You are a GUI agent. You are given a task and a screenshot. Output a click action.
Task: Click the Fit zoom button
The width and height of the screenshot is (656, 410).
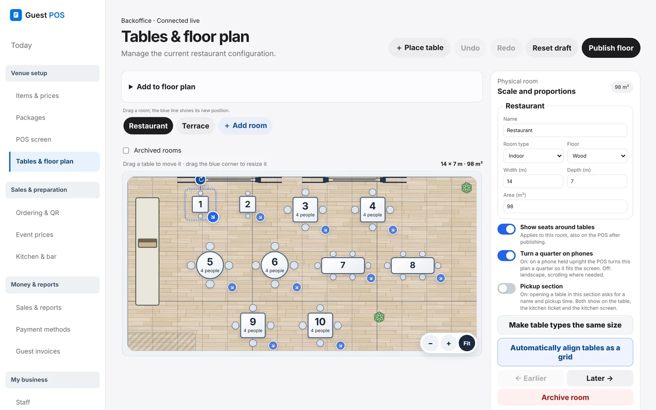coord(467,344)
